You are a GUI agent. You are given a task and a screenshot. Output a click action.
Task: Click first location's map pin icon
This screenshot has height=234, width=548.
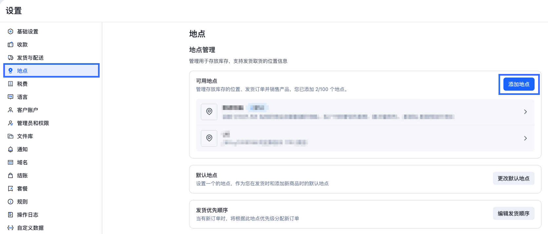click(209, 112)
